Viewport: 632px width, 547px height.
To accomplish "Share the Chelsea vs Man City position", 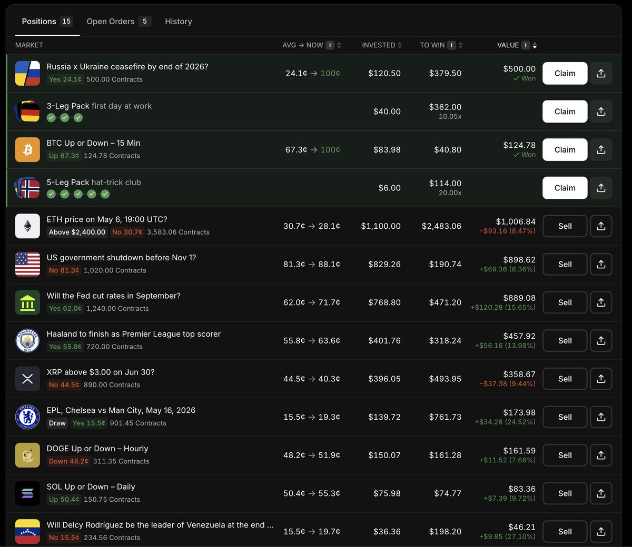I will (601, 417).
